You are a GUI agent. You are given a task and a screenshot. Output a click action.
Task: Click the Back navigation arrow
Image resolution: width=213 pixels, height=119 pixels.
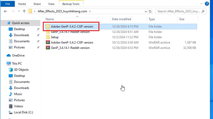click(6, 11)
